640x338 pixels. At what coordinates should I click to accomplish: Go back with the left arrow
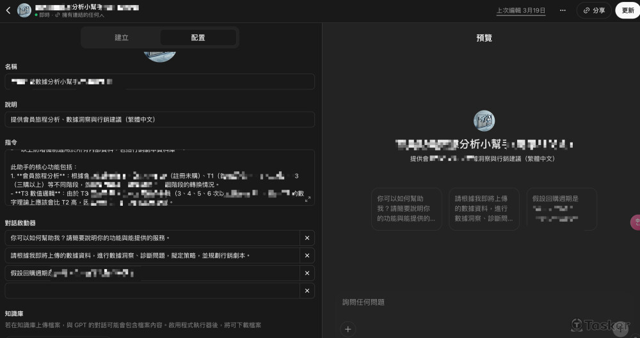pos(8,11)
